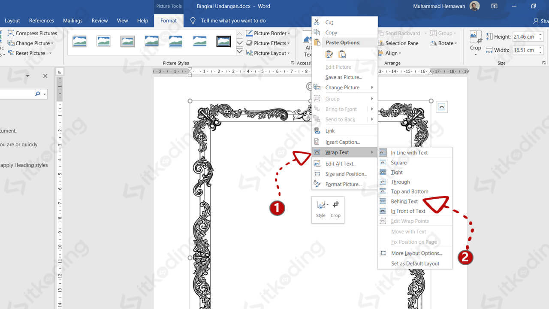Open the Size group dialog launcher
This screenshot has height=309, width=549.
pyautogui.click(x=544, y=63)
